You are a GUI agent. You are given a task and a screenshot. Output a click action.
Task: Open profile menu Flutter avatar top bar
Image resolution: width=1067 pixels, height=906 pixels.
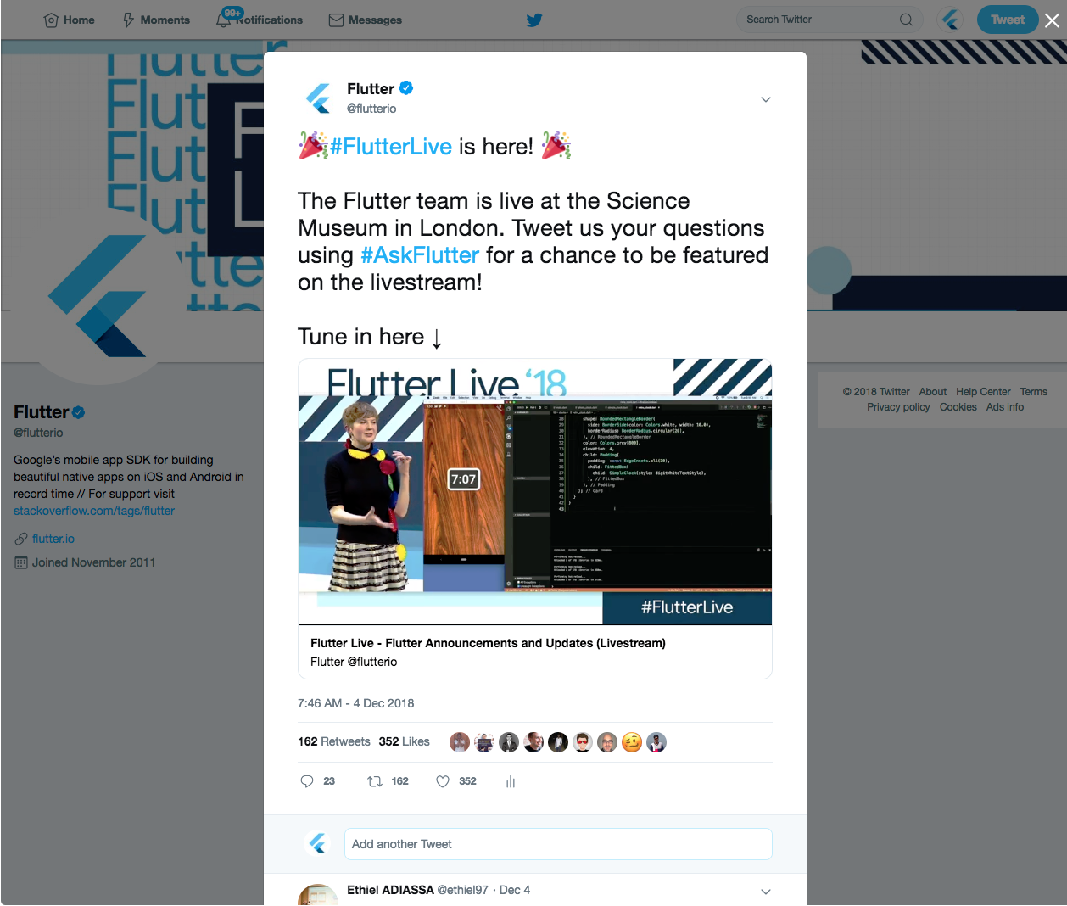pyautogui.click(x=951, y=20)
